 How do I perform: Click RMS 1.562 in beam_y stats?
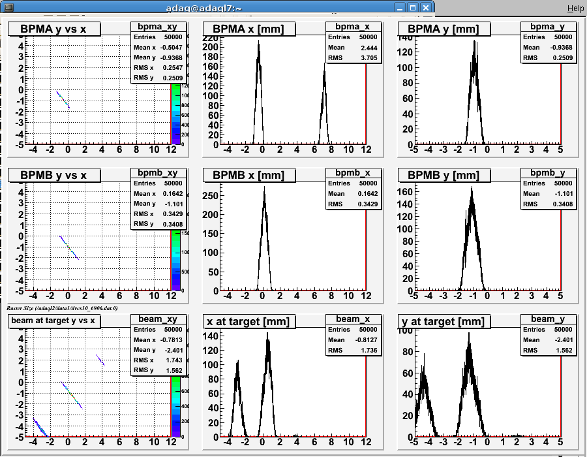[548, 350]
